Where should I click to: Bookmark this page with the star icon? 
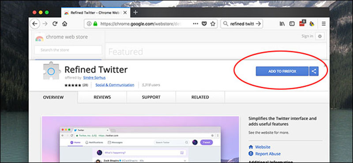click(x=213, y=24)
